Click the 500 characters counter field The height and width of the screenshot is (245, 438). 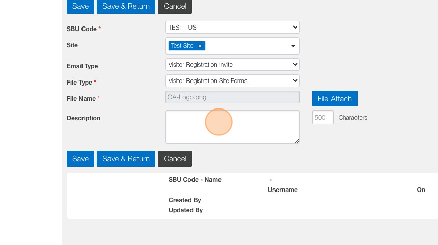tap(322, 118)
